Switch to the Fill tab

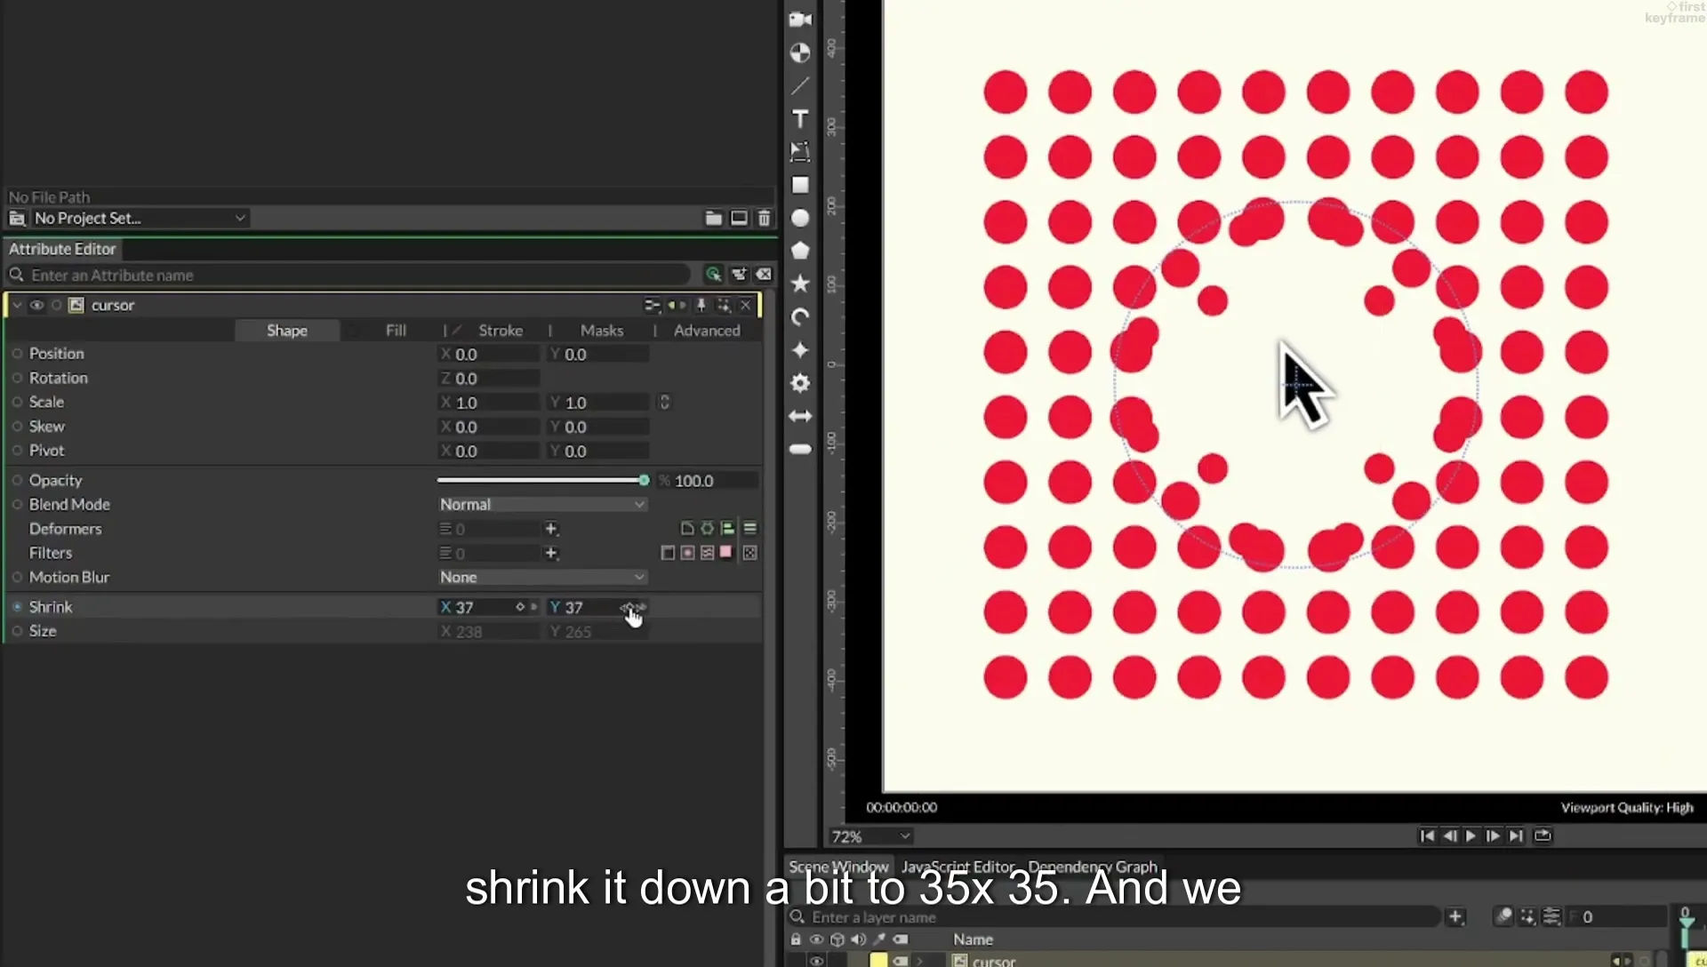(396, 331)
